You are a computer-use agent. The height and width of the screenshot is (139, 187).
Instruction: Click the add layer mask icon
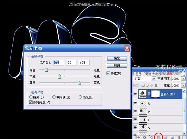pyautogui.click(x=151, y=137)
